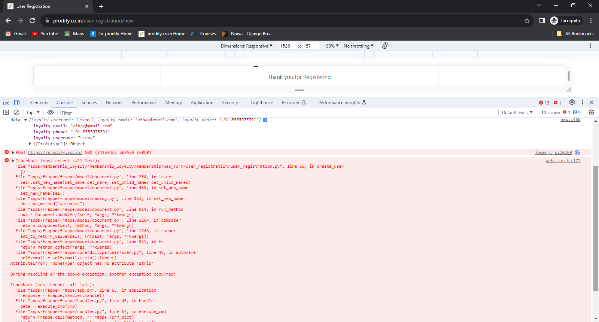Click the viewport height field showing 57
Viewport: 599px width, 322px height.
click(311, 46)
